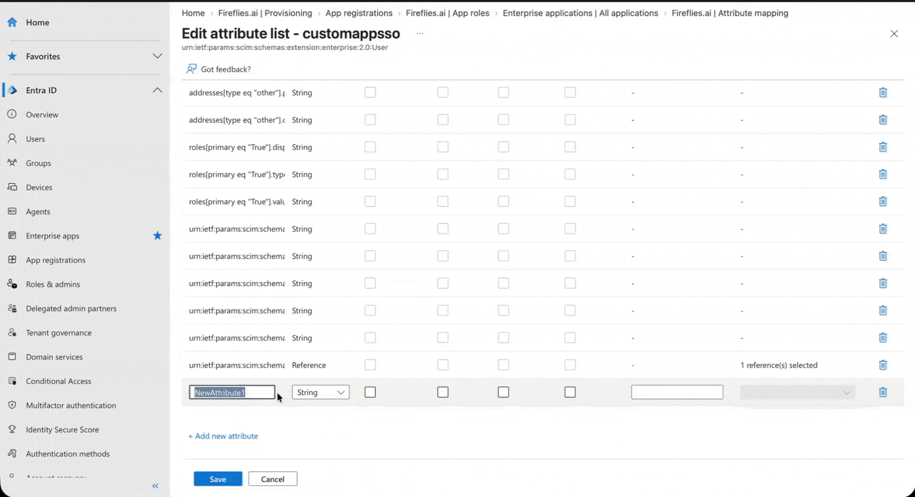The image size is (915, 497).
Task: Cancel editing the attribute list
Action: [273, 479]
